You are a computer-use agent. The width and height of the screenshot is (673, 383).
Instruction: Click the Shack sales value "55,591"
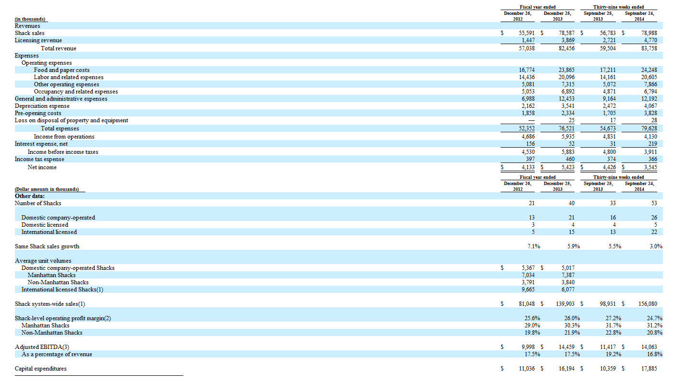[527, 33]
